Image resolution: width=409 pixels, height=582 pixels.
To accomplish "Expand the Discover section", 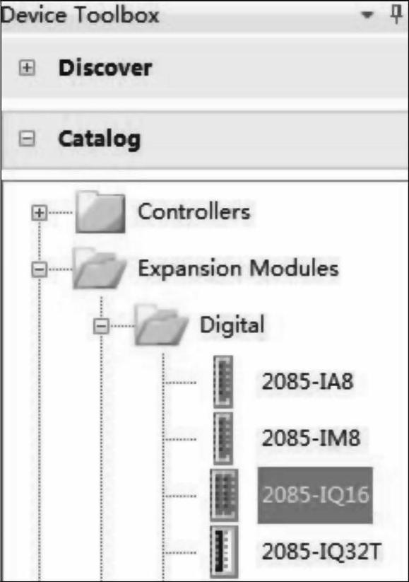I will tap(27, 68).
